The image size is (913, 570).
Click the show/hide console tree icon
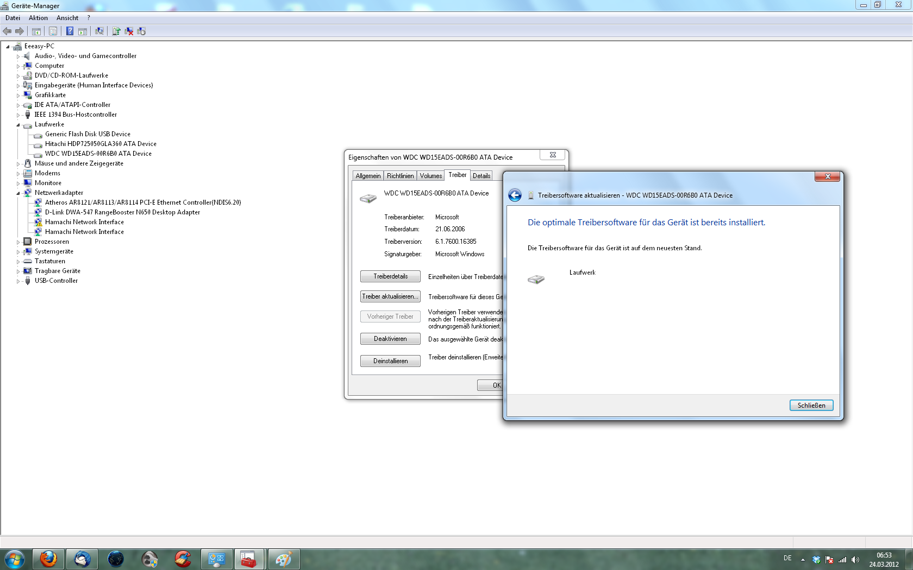(36, 31)
